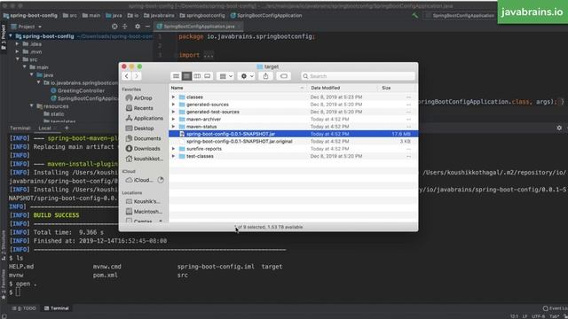Viewport: 568px width, 319px height.
Task: Click springbootconfig breadcrumb in navigation bar
Action: click(x=201, y=16)
